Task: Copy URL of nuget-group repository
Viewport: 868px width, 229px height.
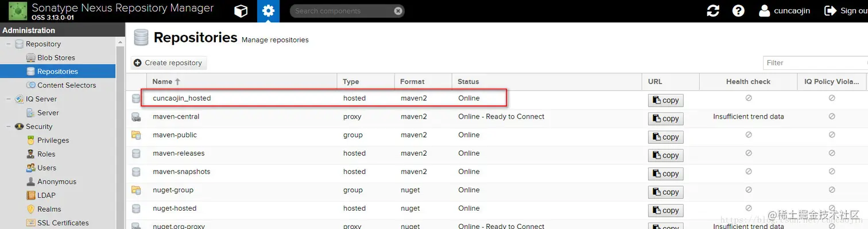Action: coord(666,192)
